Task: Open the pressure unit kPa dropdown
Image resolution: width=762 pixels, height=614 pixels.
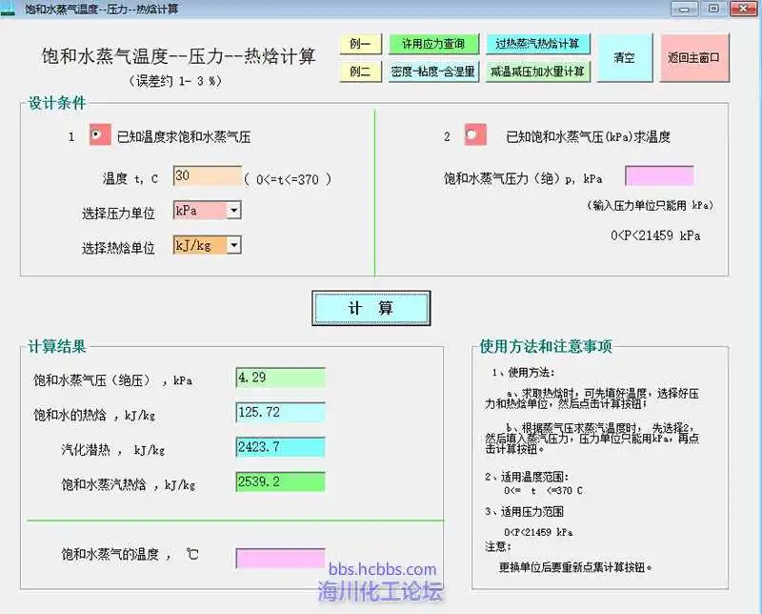Action: tap(234, 211)
